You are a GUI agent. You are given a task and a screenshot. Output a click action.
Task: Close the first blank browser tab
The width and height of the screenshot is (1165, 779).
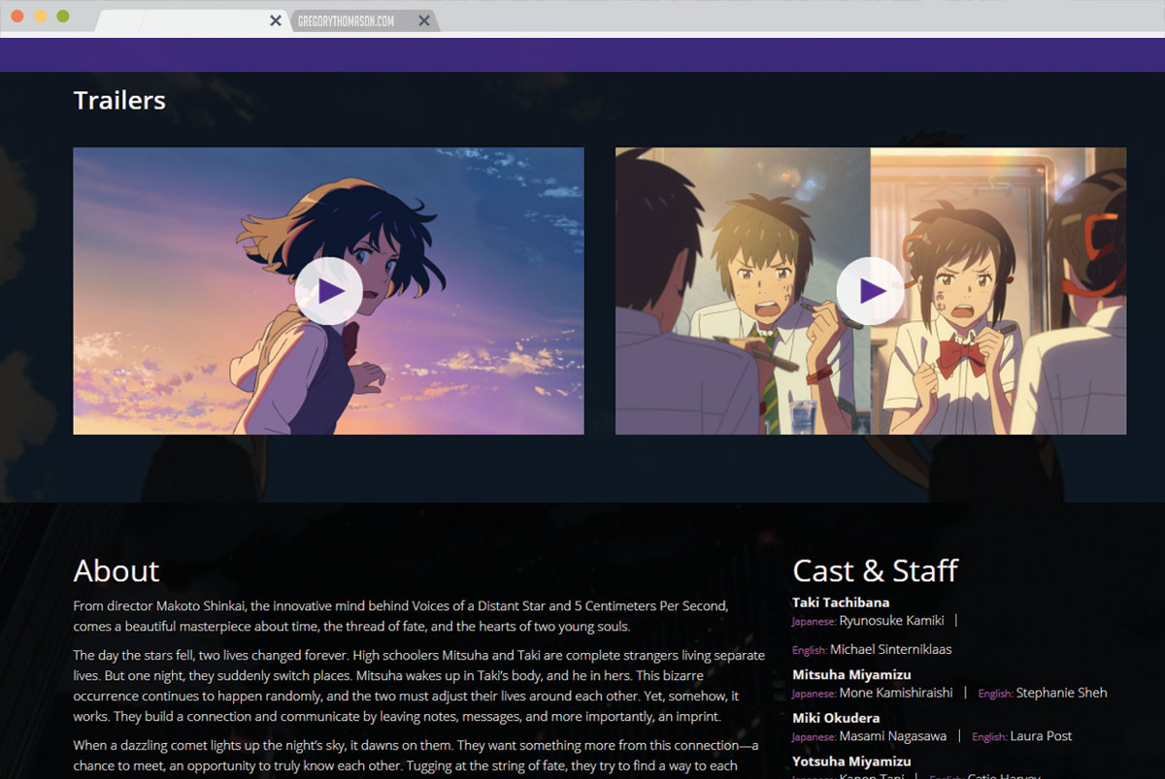tap(276, 20)
